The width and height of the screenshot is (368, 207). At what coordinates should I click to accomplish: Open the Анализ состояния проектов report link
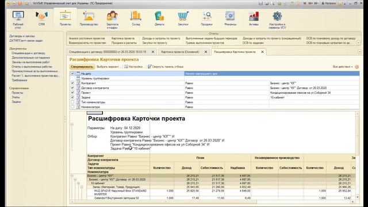click(x=87, y=39)
